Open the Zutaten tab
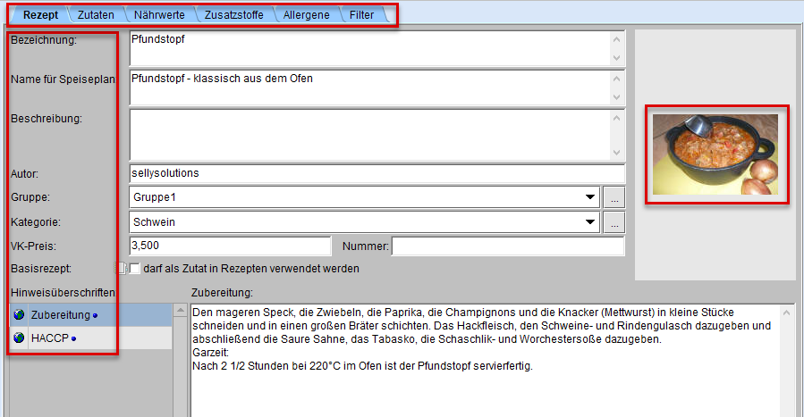 [x=96, y=15]
